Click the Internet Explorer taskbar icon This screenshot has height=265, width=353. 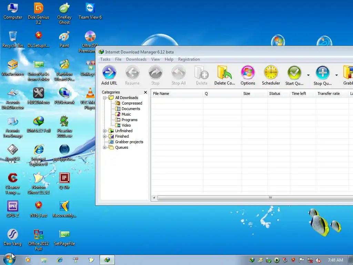60,260
